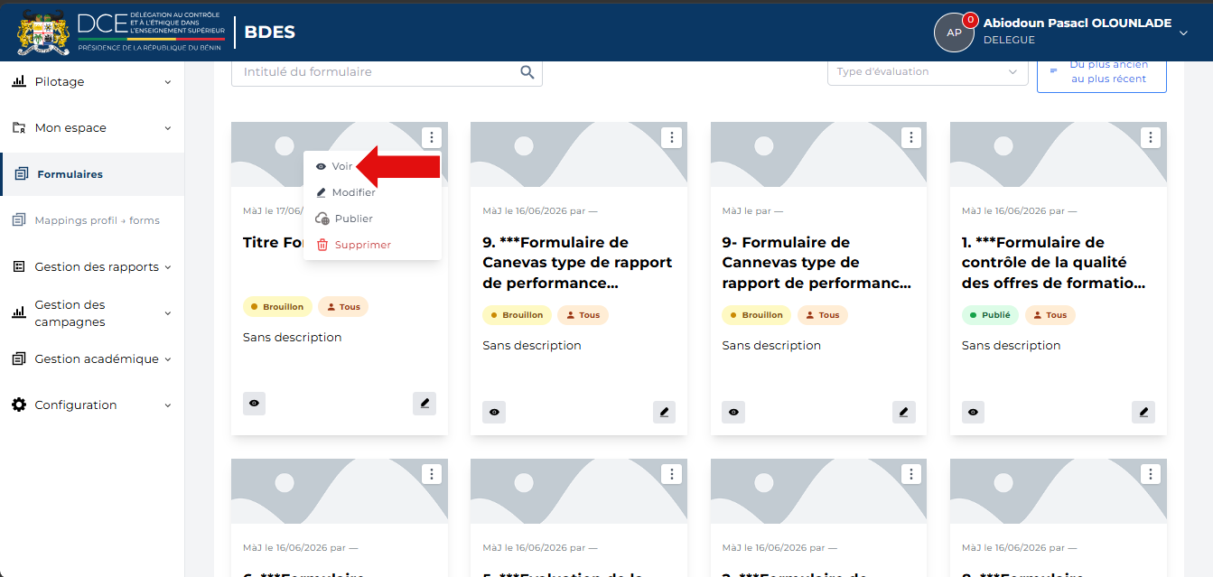The image size is (1213, 577).
Task: Select Voir in the context menu
Action: [372, 166]
